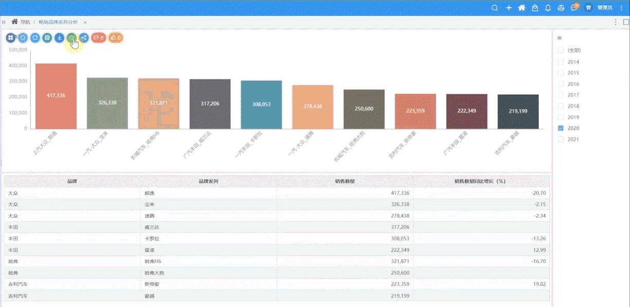Click the 朗逸 series cell
Screen dimensions: 630x307
pos(209,193)
